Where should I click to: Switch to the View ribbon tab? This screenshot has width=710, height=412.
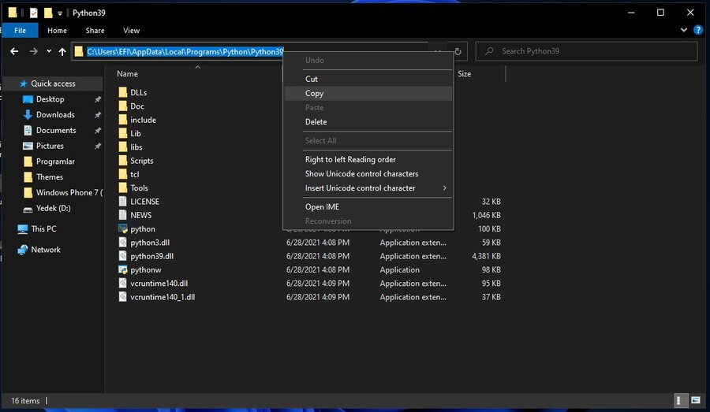[131, 31]
